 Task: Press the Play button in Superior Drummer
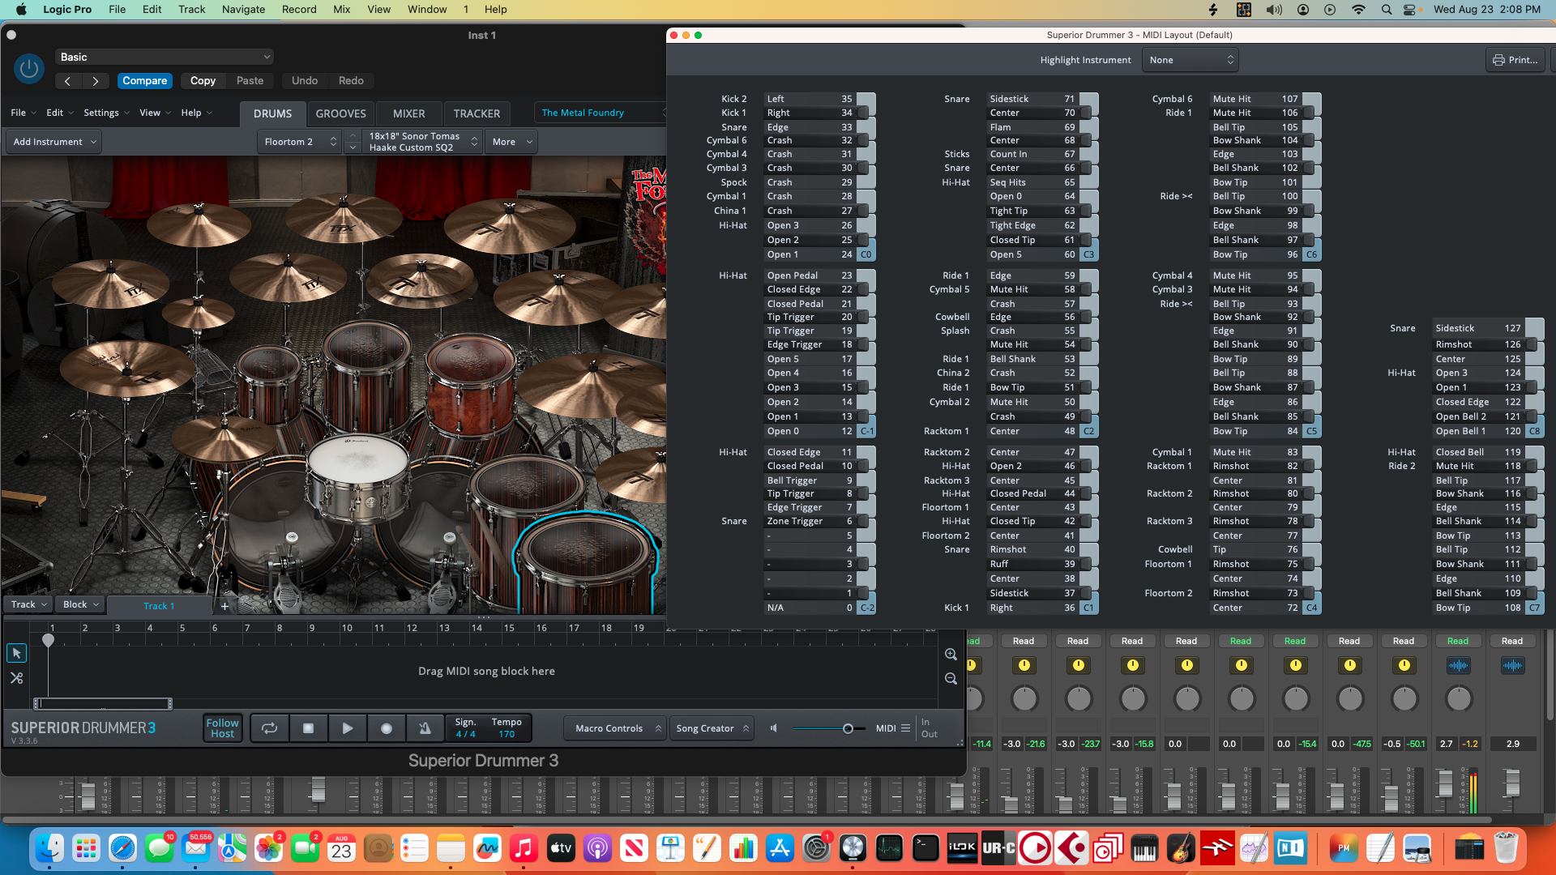click(x=346, y=728)
